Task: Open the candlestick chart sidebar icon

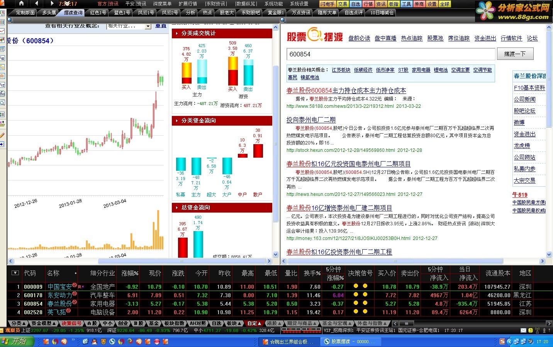Action: point(2,40)
